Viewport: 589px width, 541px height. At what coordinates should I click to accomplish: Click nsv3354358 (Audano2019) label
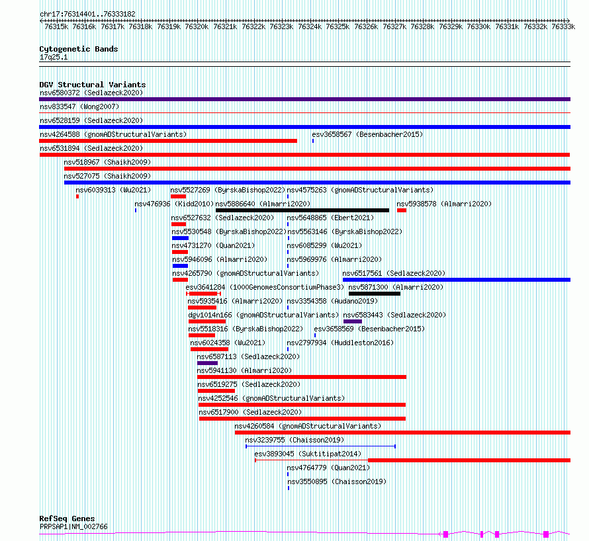click(332, 301)
